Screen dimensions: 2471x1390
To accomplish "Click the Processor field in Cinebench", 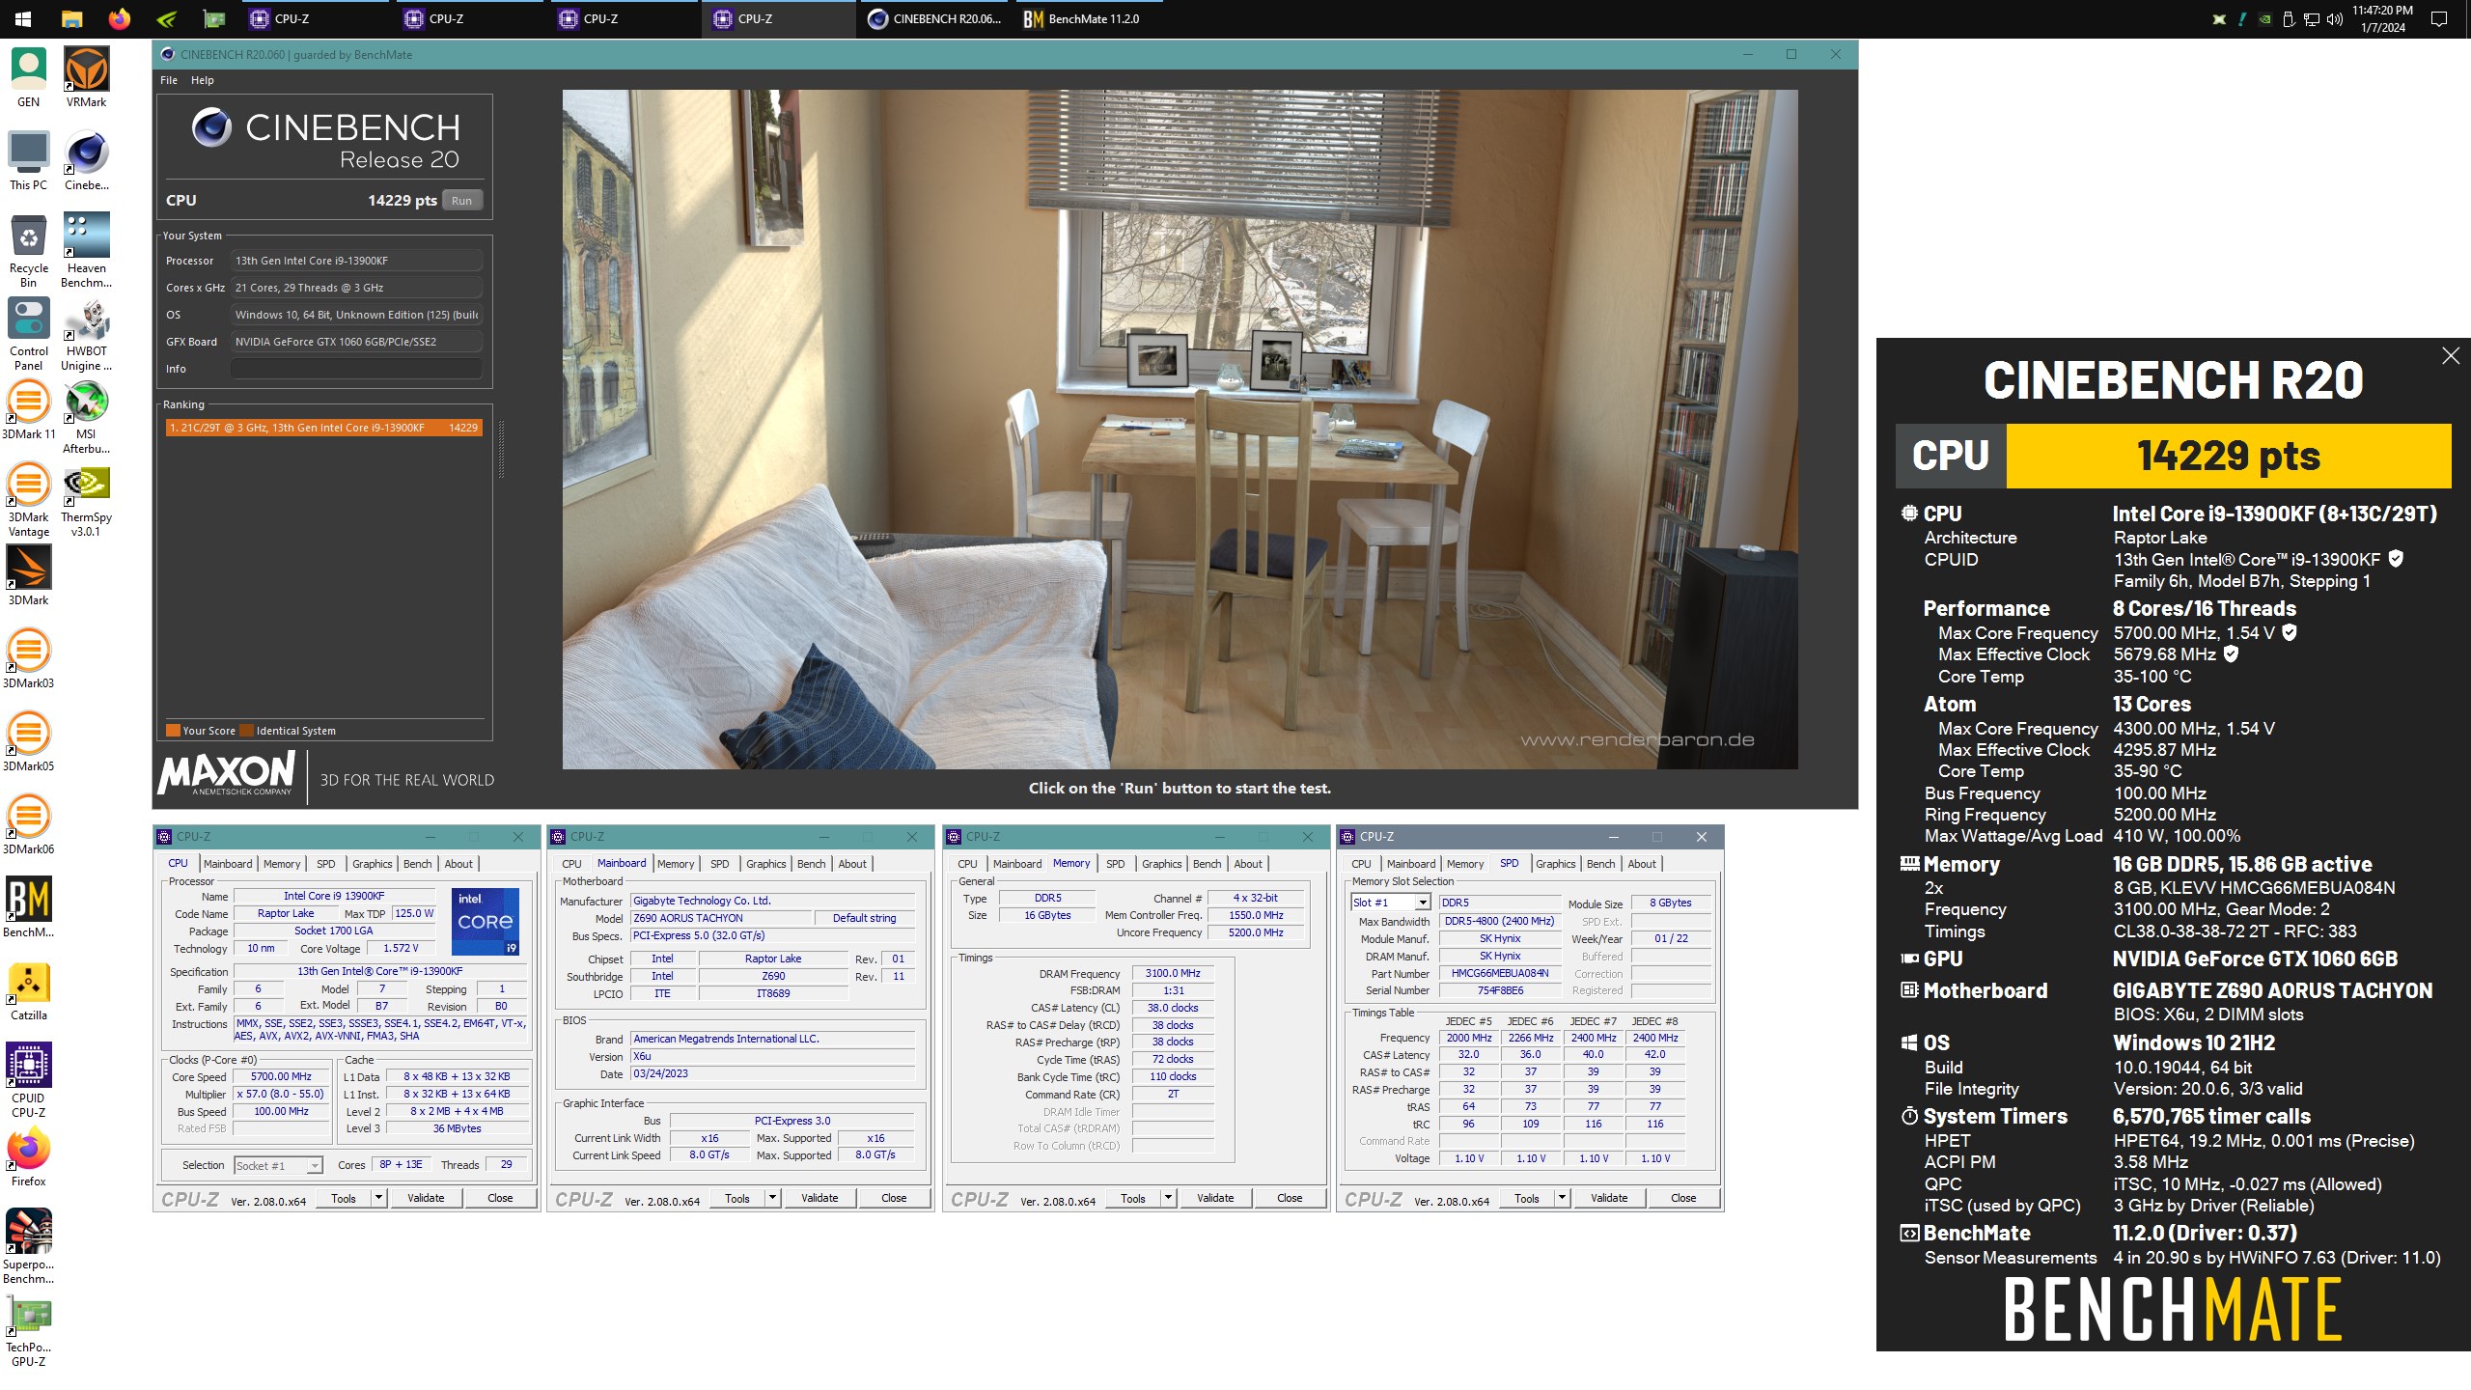I will pos(356,261).
